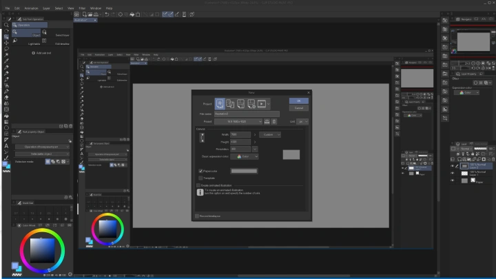Uncheck the Paper color checkbox
496x279 pixels.
click(x=200, y=171)
